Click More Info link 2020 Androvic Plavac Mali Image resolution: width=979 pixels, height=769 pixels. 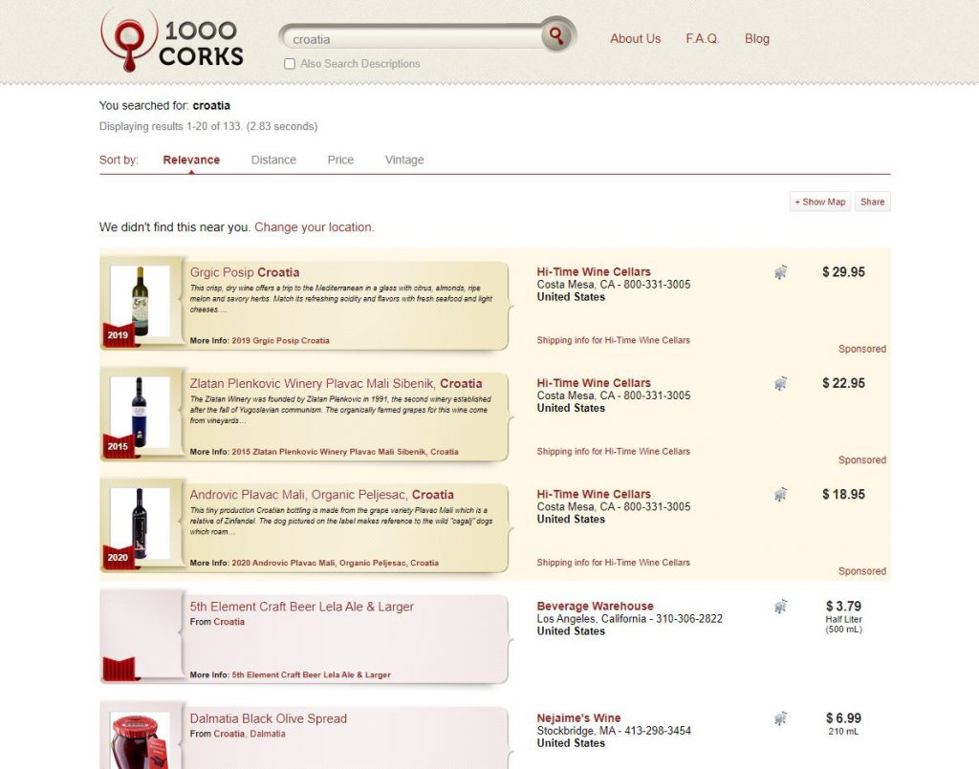point(335,563)
